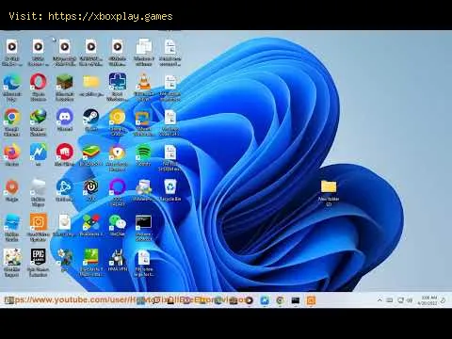This screenshot has height=339, width=452.
Task: Expand the system tray hidden icons chevron
Action: point(379,300)
